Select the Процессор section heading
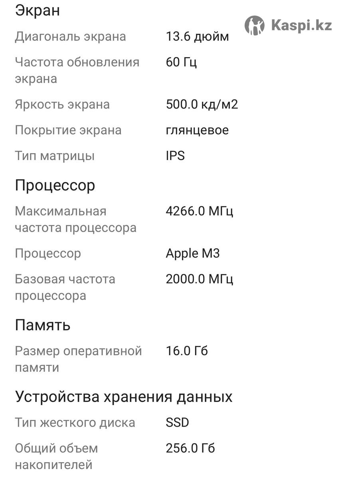 point(55,186)
